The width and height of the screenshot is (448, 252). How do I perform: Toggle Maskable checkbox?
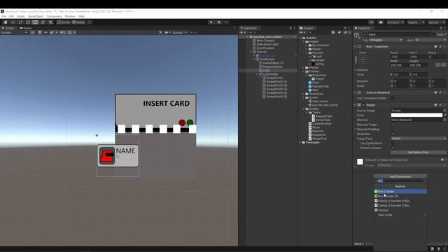(393, 134)
